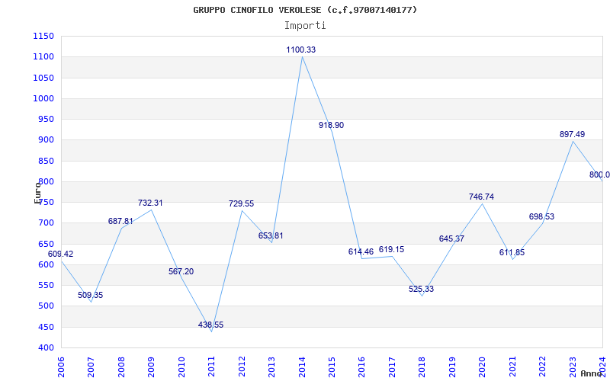This screenshot has width=610, height=381.
Task: Select the 900 value on Euro axis
Action: pyautogui.click(x=46, y=140)
